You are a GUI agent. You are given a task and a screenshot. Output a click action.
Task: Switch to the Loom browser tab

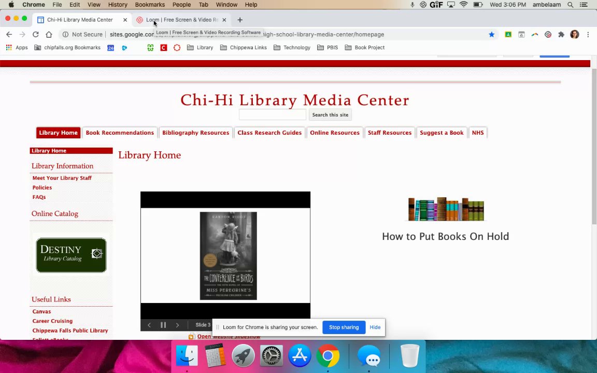pyautogui.click(x=181, y=20)
